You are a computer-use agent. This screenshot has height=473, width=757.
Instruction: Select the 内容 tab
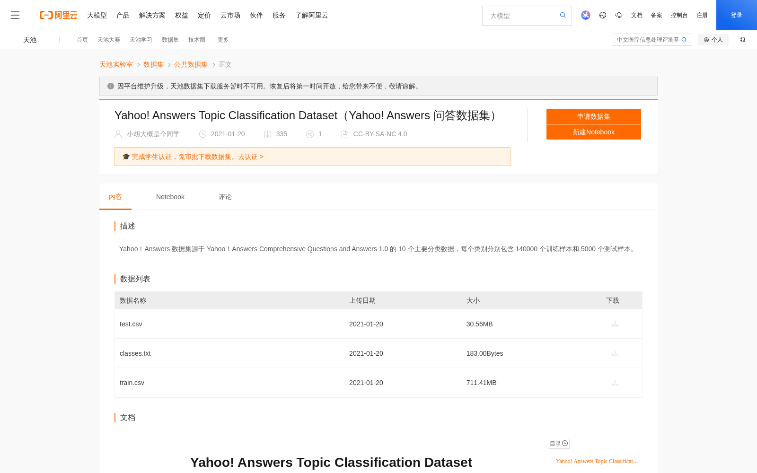(115, 197)
